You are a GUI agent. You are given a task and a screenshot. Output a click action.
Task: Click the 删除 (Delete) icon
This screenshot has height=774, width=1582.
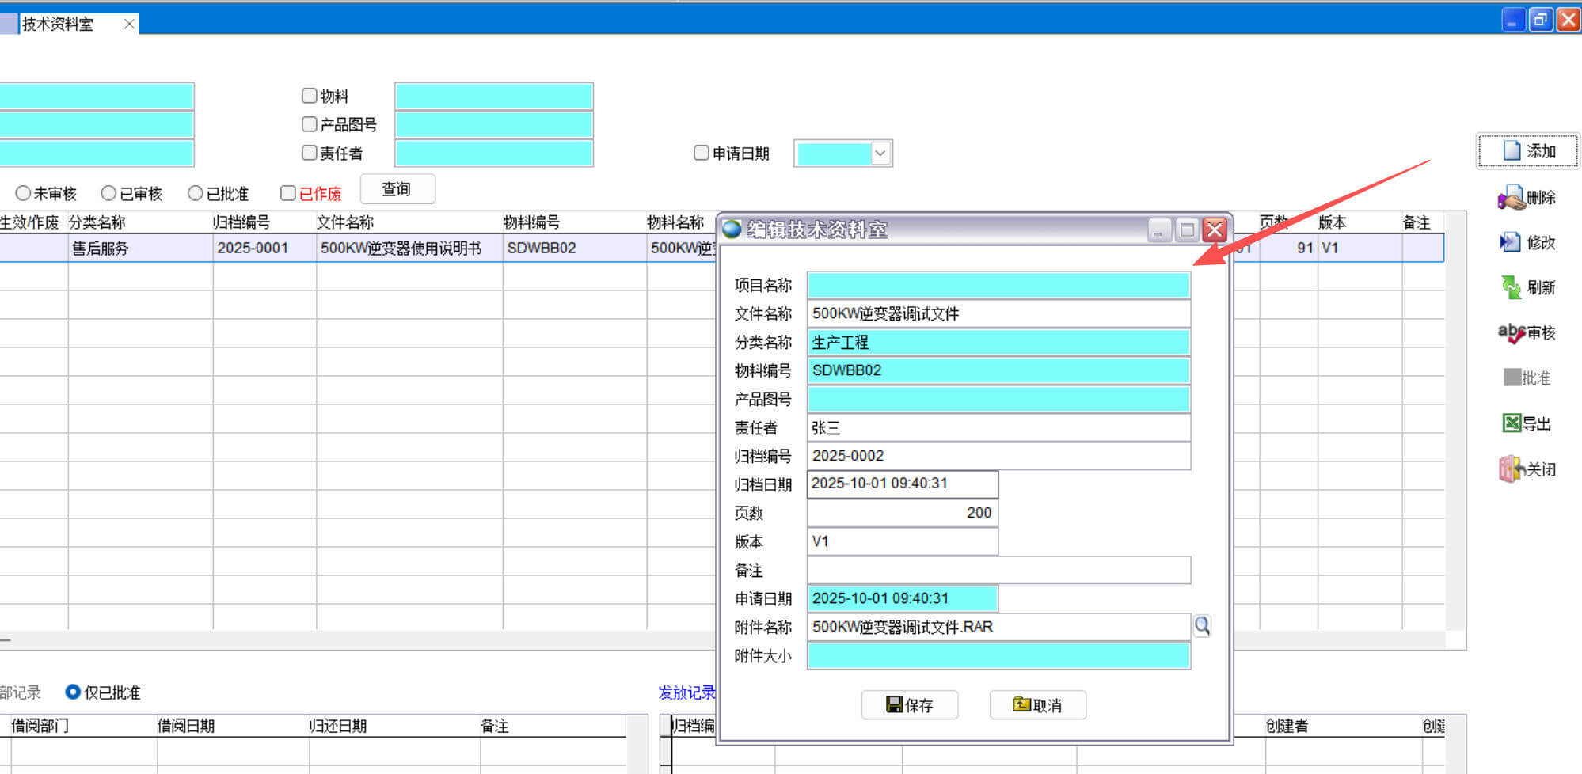(x=1511, y=197)
